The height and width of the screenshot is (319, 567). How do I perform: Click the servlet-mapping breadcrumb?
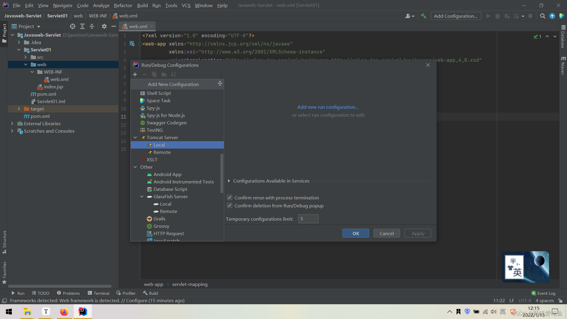(190, 284)
